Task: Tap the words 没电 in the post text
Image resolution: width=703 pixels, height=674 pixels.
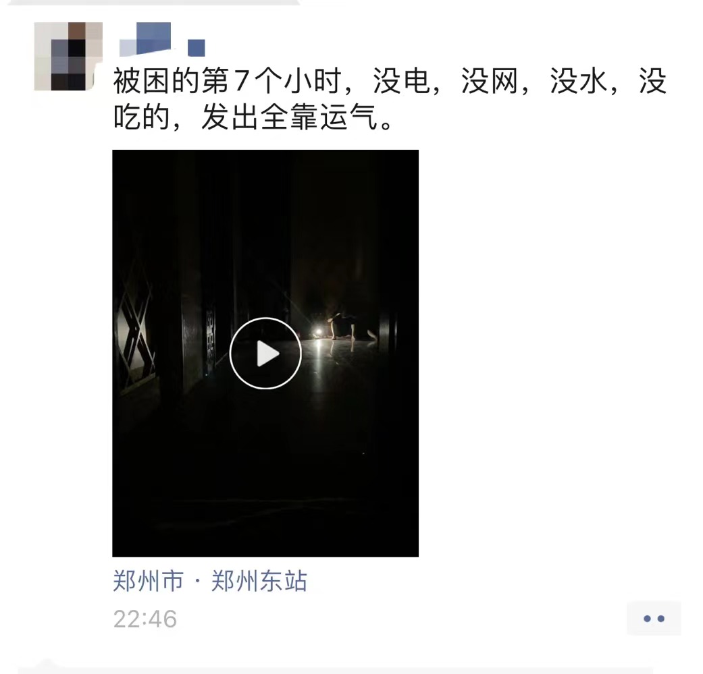Action: [401, 81]
